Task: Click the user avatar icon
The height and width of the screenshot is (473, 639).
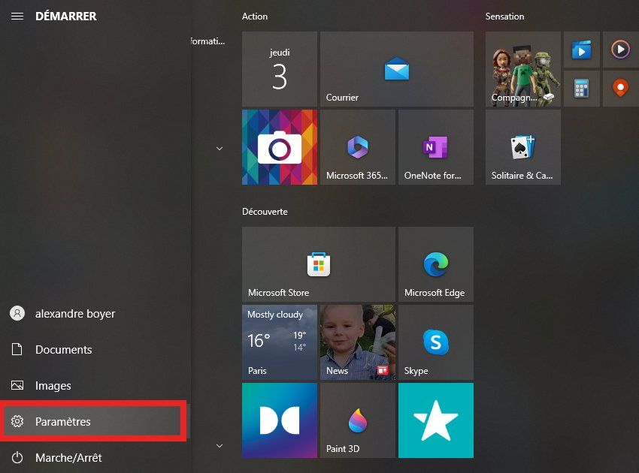Action: tap(17, 313)
